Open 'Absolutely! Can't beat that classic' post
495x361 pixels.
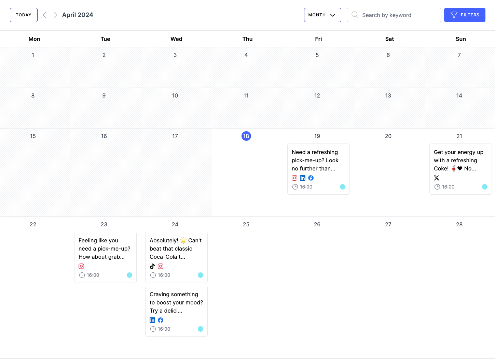point(176,249)
